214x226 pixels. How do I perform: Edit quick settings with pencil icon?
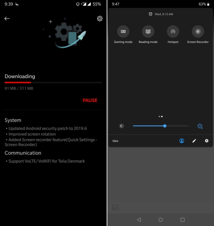pos(194,141)
